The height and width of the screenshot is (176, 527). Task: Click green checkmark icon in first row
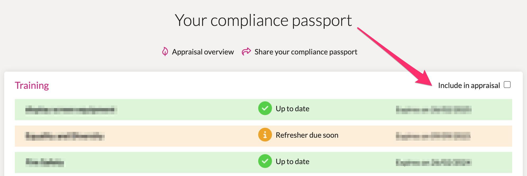pyautogui.click(x=265, y=108)
